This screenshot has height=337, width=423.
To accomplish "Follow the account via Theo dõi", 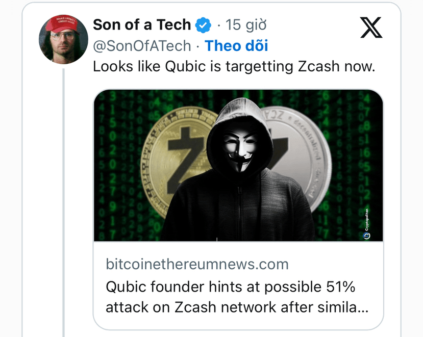I will 236,45.
